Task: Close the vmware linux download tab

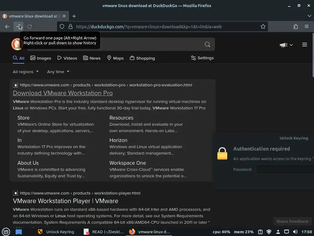Action: click(64, 16)
